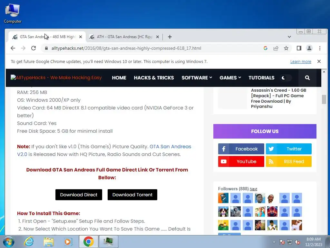
Task: Click the 'How To Install This Game:' heading
Action: tap(49, 213)
